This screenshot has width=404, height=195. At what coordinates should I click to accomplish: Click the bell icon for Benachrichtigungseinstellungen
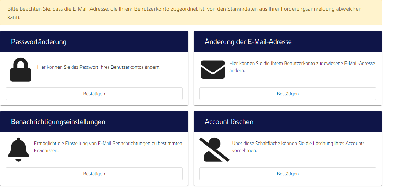[x=18, y=150]
